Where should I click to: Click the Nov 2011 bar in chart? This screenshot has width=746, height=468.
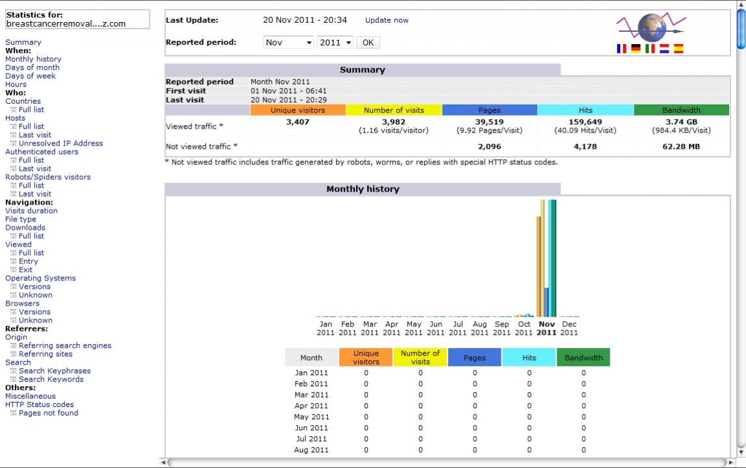546,260
